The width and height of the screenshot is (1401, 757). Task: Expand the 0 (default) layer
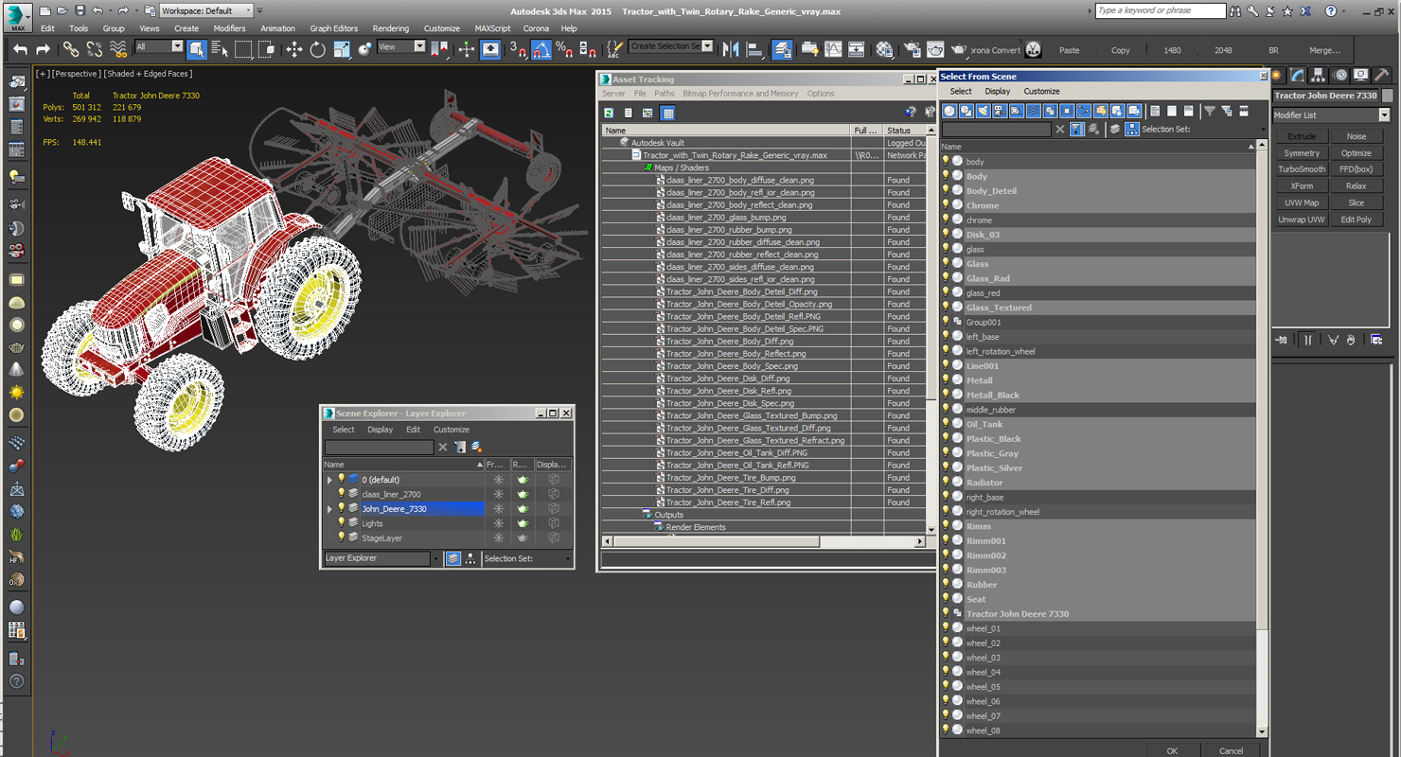coord(330,480)
